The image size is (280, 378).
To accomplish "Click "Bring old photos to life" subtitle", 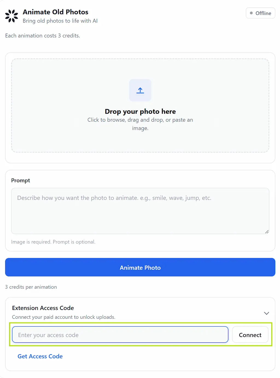I will click(60, 21).
